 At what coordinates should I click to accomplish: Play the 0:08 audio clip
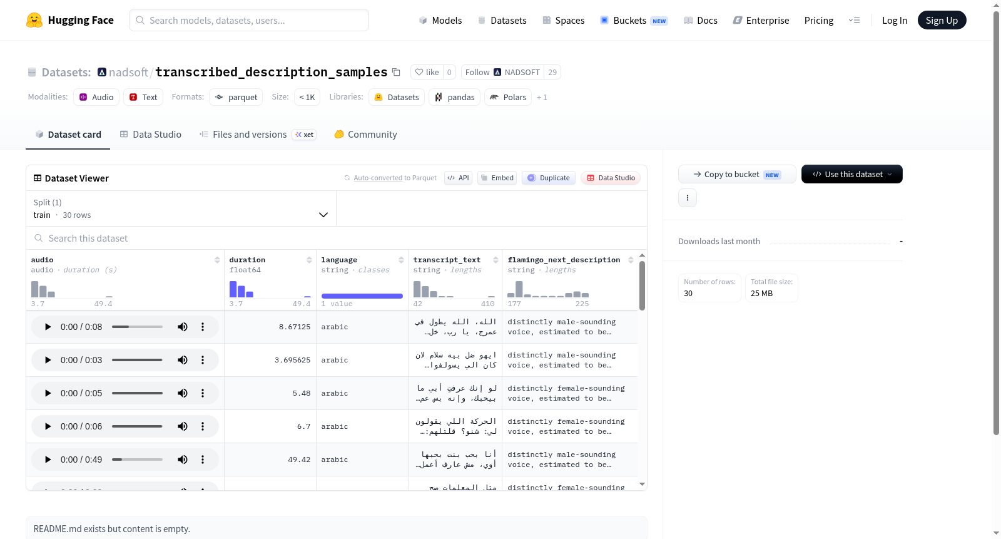coord(48,327)
